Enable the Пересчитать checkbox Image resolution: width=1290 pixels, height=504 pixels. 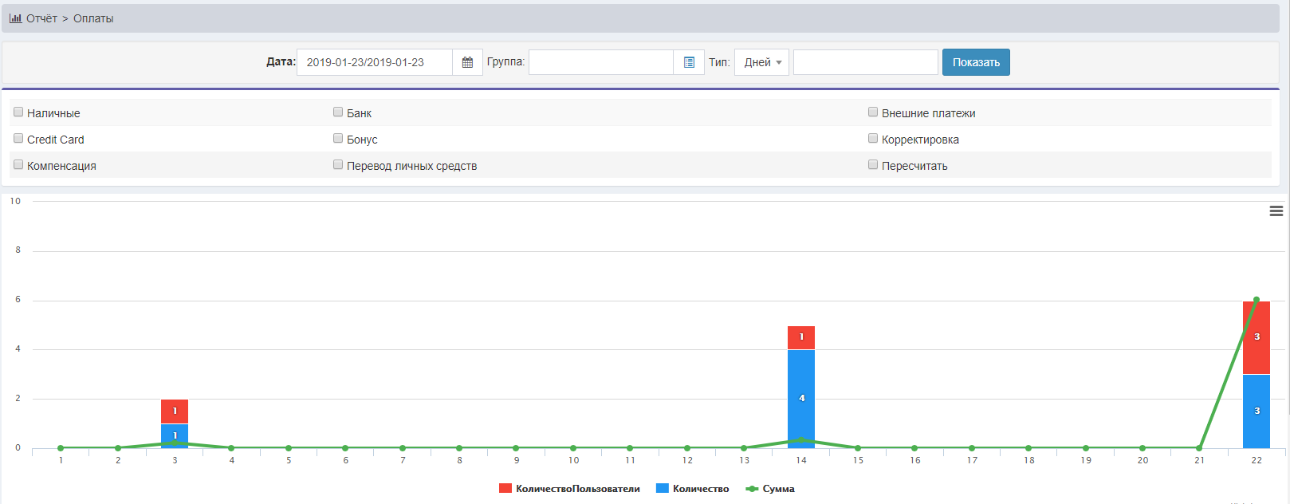coord(873,165)
